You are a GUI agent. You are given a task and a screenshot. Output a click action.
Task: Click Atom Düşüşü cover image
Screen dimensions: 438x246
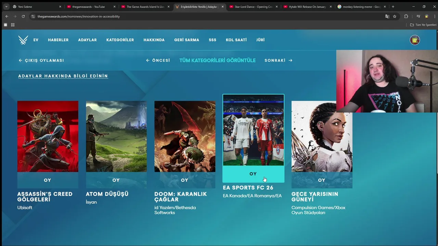[x=116, y=136]
